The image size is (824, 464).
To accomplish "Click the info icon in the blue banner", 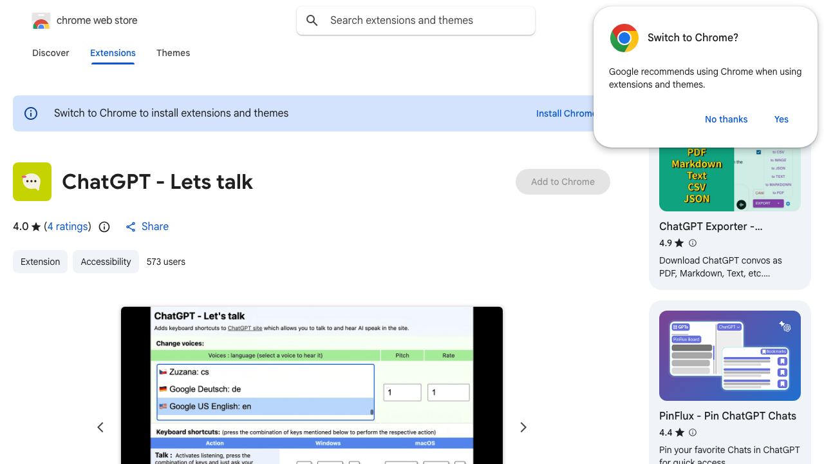I will [31, 113].
